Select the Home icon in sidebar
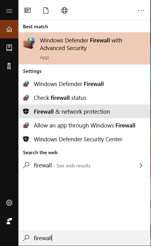Image resolution: width=151 pixels, height=246 pixels. pyautogui.click(x=9, y=29)
